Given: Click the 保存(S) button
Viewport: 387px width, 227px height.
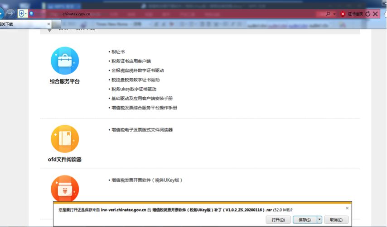Looking at the screenshot, I should click(x=305, y=220).
